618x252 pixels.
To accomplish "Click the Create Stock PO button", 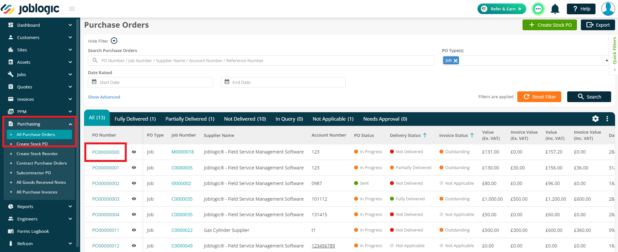I will tap(550, 25).
